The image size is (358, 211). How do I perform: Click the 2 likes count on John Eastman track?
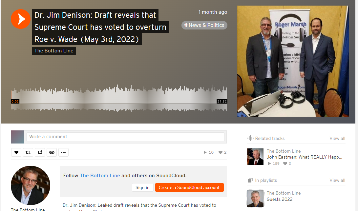tap(287, 163)
